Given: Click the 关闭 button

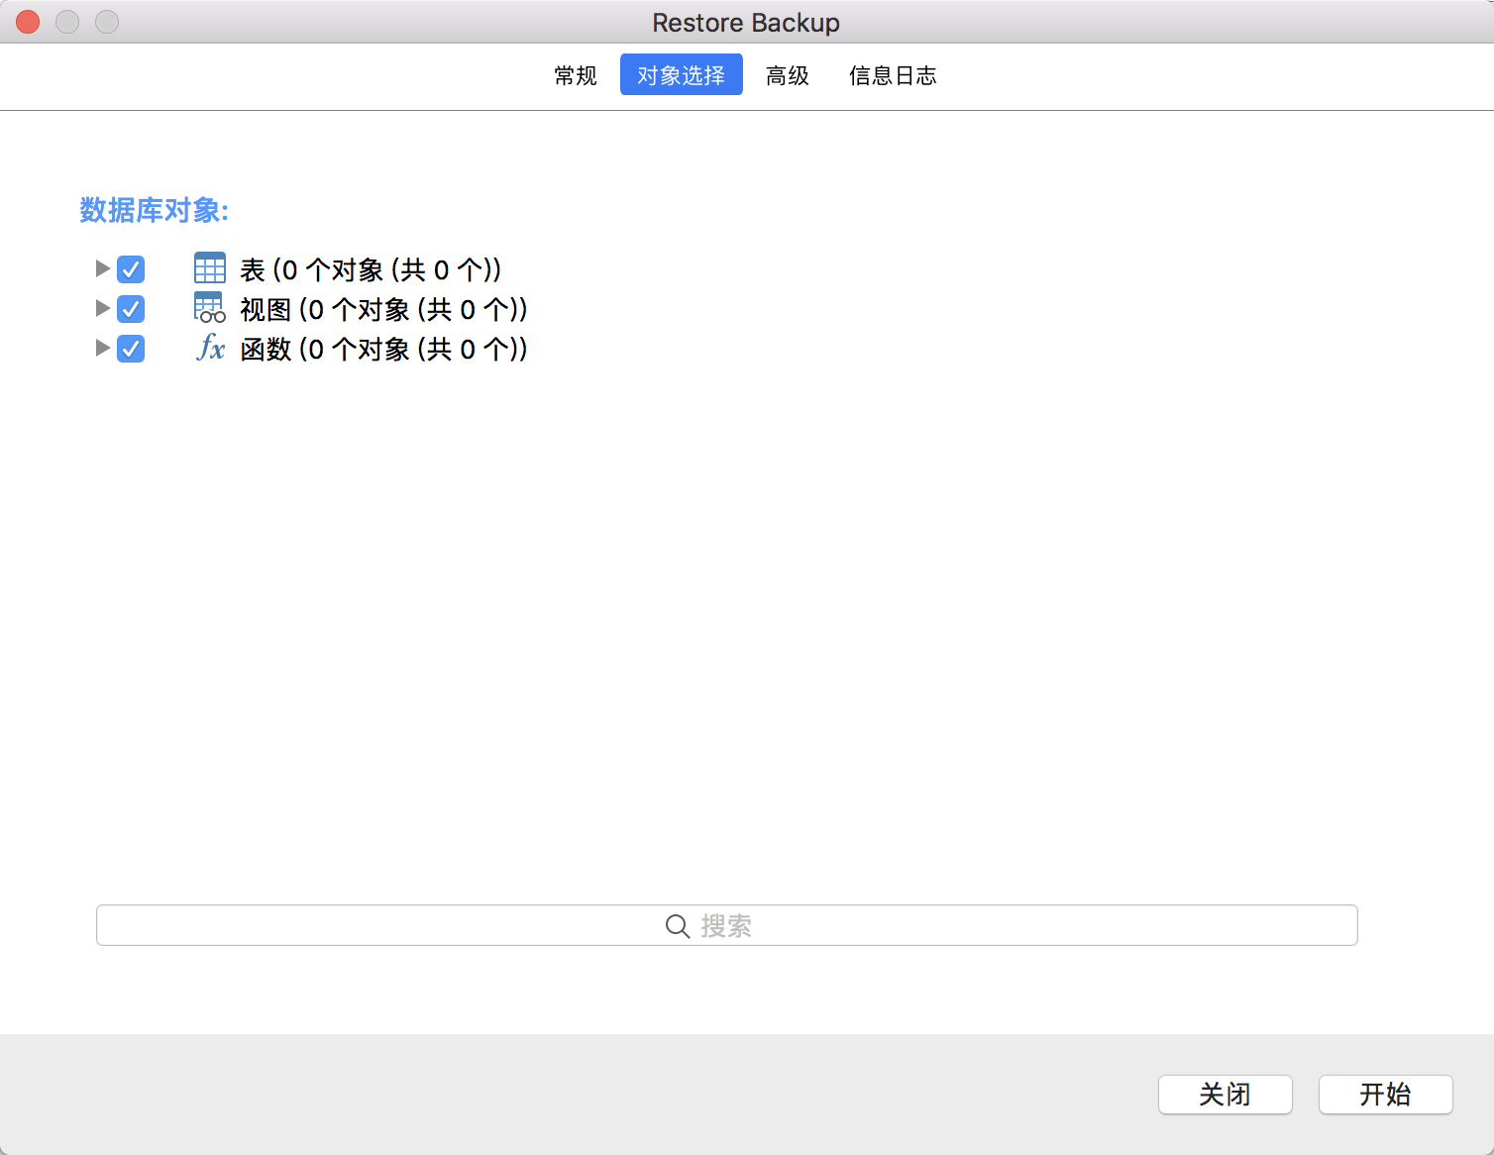Looking at the screenshot, I should [x=1226, y=1095].
